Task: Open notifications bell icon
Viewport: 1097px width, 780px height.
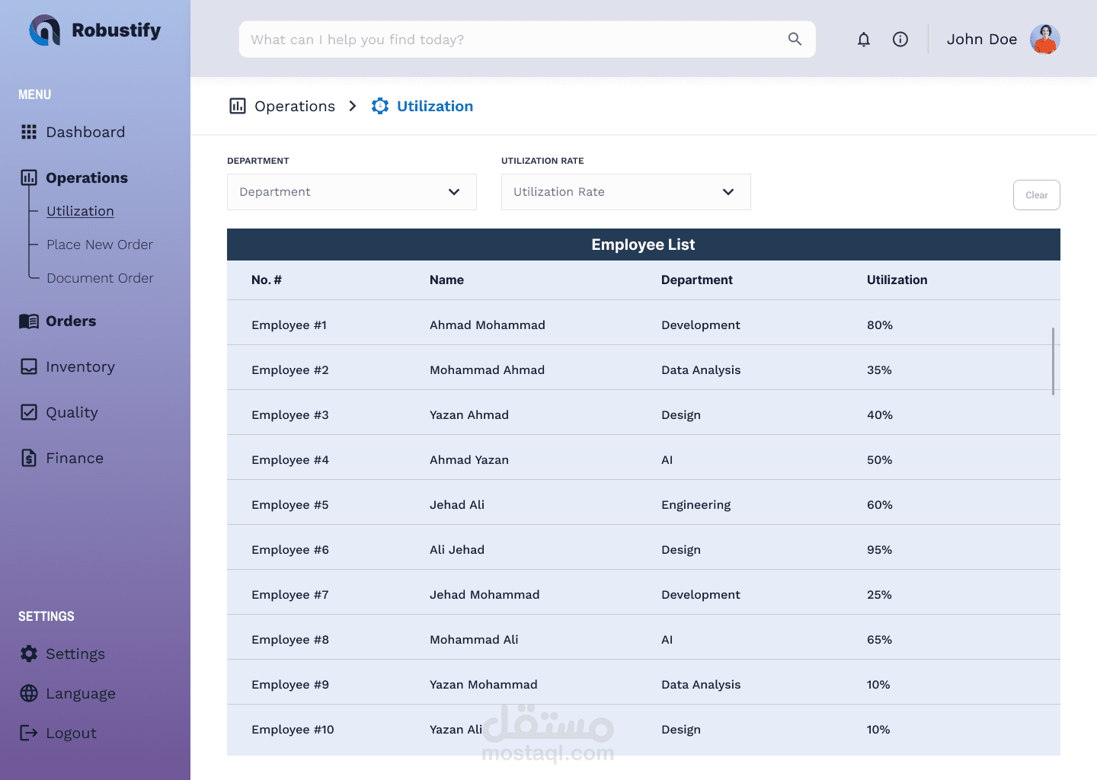Action: coord(863,40)
